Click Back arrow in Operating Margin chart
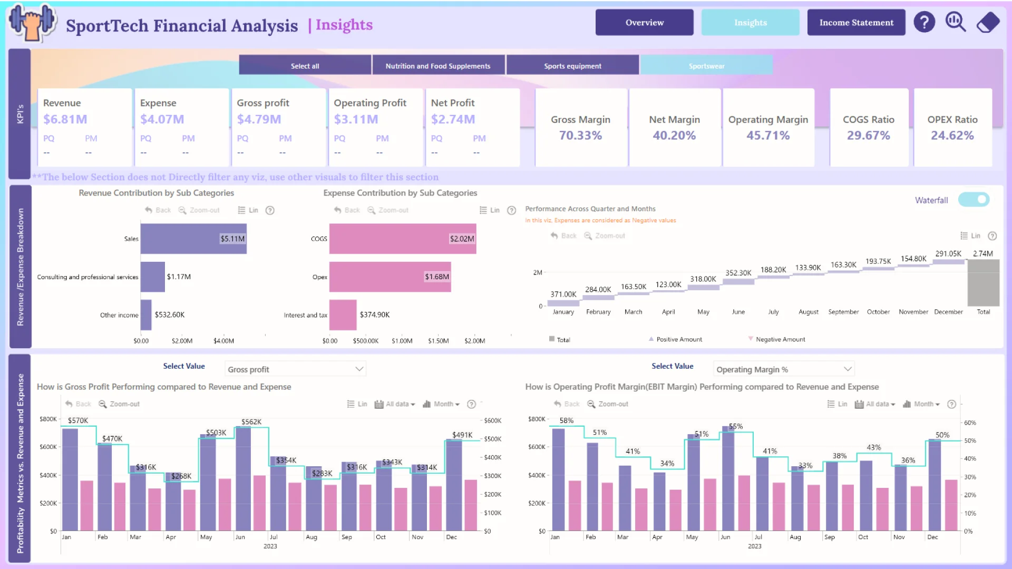 click(567, 404)
